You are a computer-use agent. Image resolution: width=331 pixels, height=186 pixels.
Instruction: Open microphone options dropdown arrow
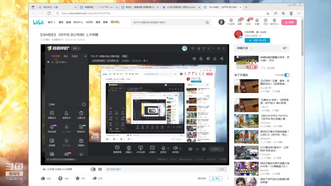tap(168, 148)
